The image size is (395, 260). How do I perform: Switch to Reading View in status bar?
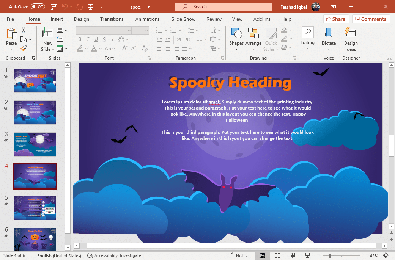pyautogui.click(x=292, y=255)
